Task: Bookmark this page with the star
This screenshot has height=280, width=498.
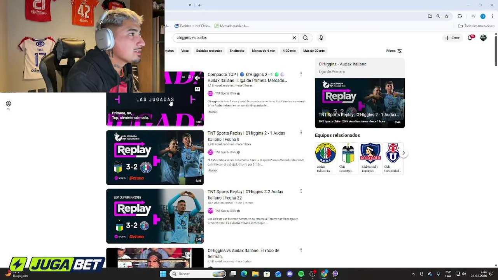Action: 447,16
